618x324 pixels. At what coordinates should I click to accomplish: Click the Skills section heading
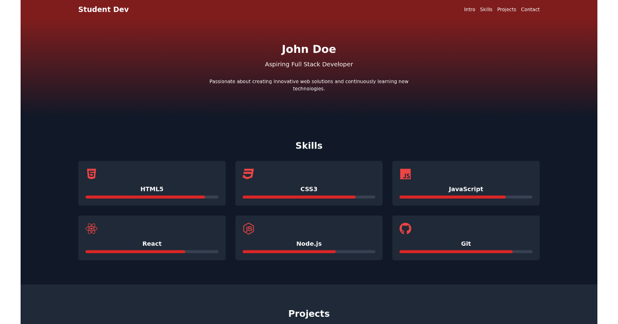click(x=308, y=146)
